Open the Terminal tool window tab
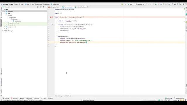This screenshot has width=187, height=105. [x=6, y=98]
